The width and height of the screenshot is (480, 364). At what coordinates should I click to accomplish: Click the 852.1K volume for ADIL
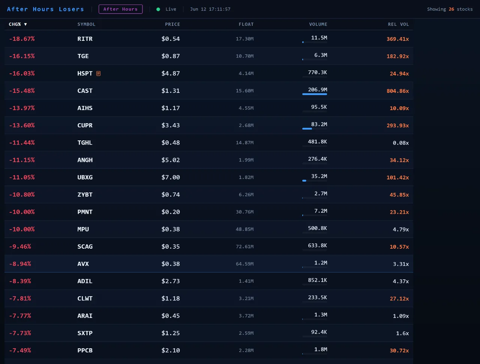(x=318, y=280)
